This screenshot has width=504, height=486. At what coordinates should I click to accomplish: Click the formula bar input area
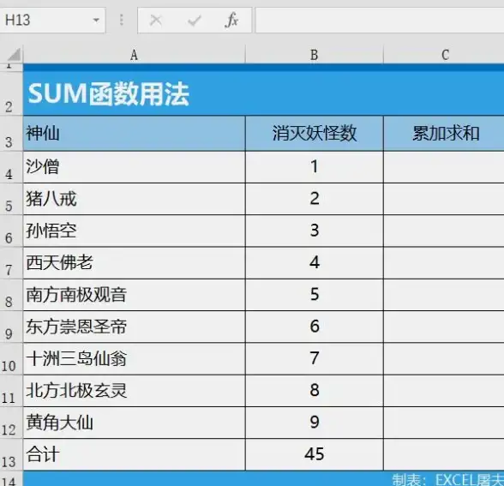[380, 21]
